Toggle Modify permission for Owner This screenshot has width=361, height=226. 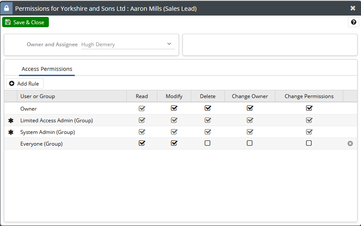174,108
